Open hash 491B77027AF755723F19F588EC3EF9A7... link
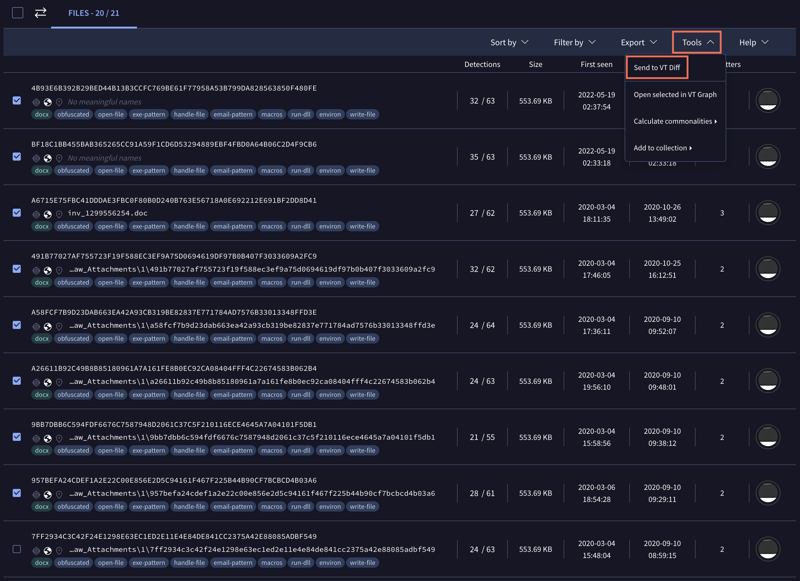 coord(174,256)
